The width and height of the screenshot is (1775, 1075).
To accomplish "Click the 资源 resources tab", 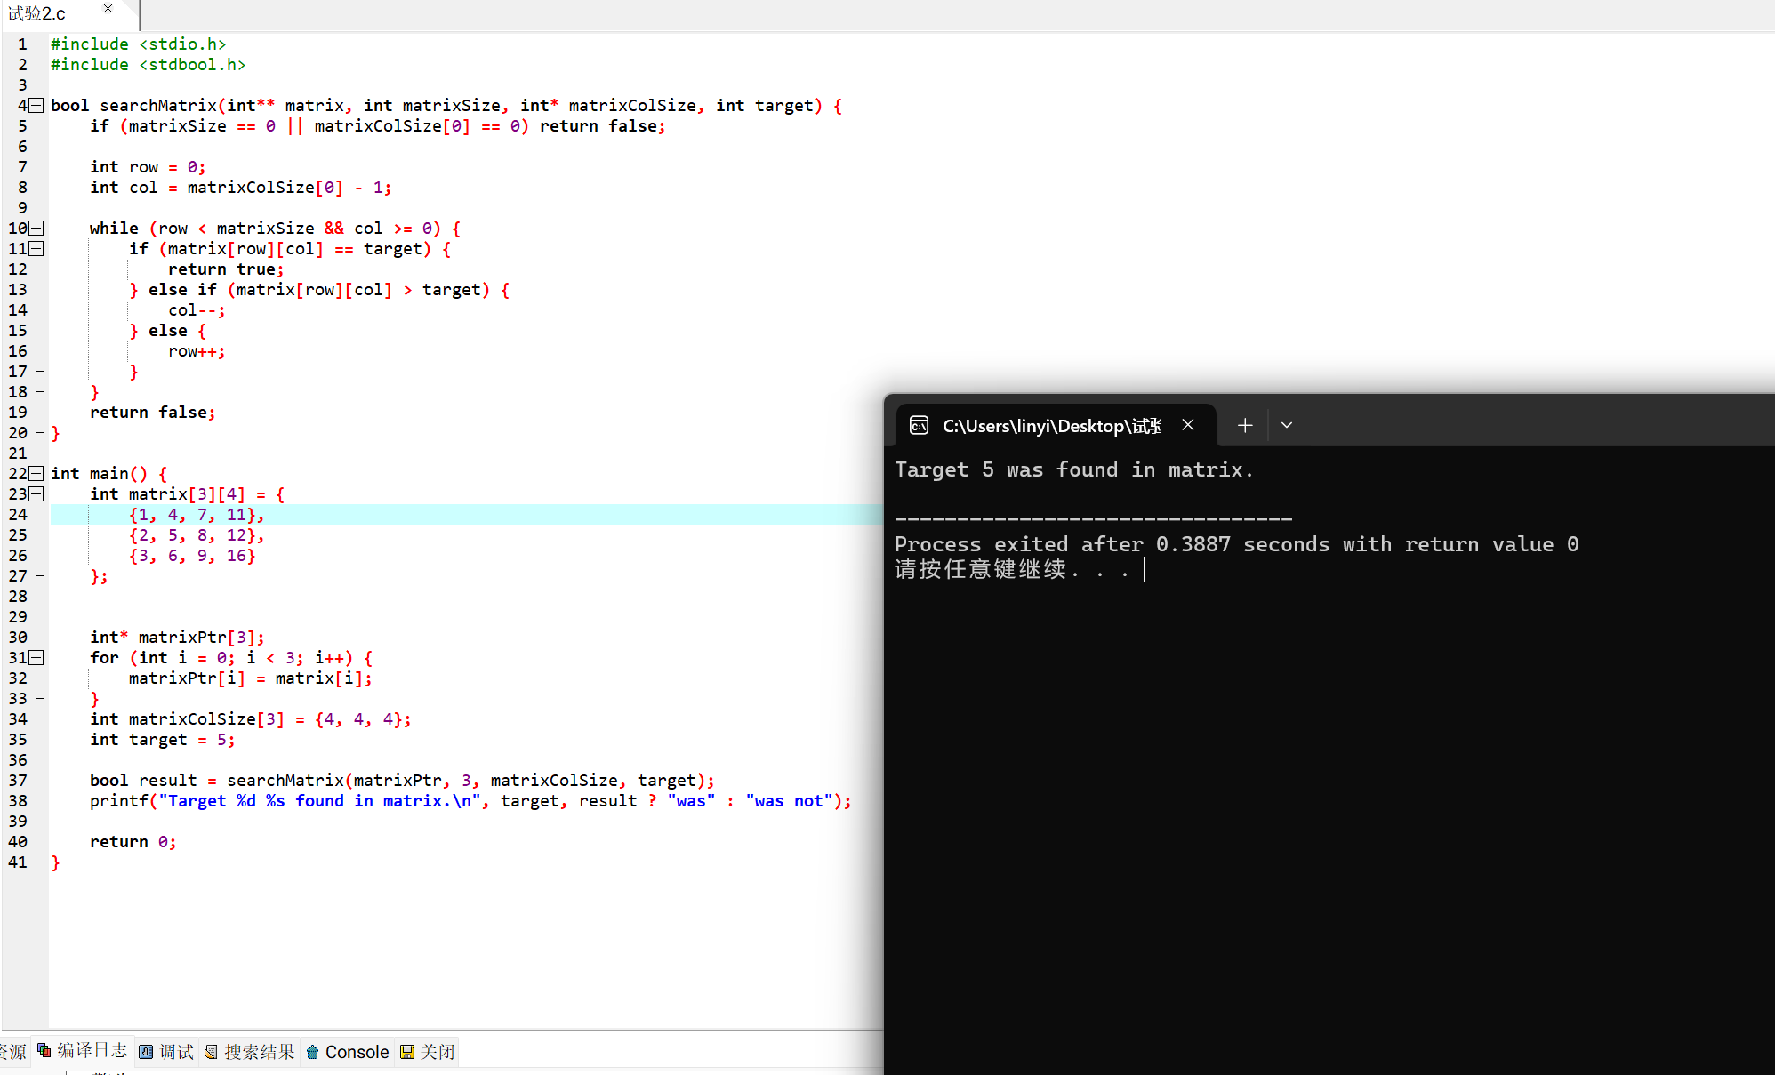I will (x=12, y=1052).
